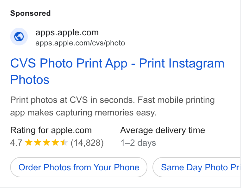Screen dimensions: 241x188
Task: Click Print Instagram portion of headline
Action: 182,63
